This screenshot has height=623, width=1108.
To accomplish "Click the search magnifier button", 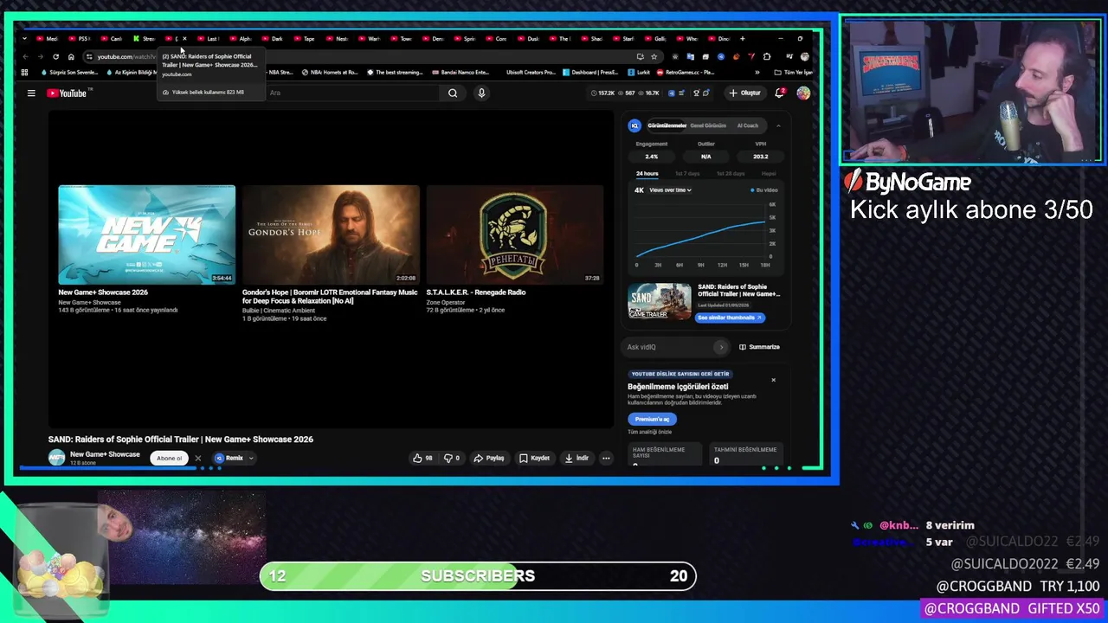I will pos(453,93).
